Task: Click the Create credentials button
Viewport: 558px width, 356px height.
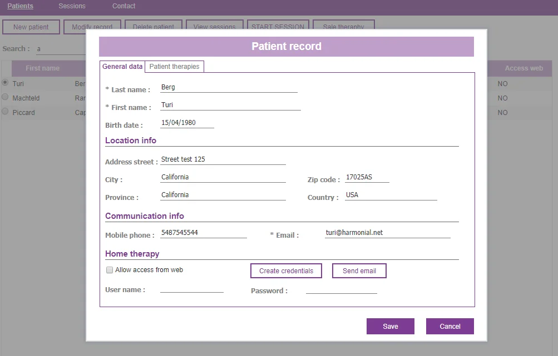Action: pyautogui.click(x=286, y=271)
